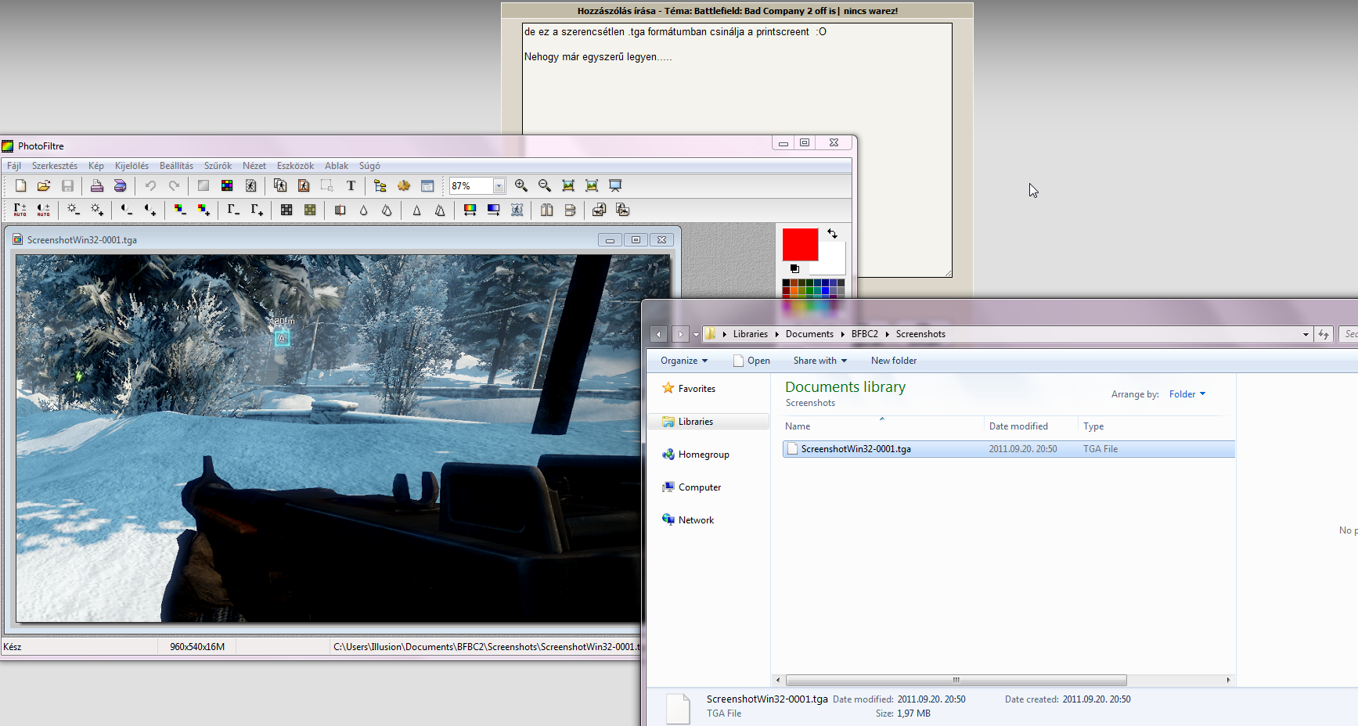This screenshot has height=726, width=1358.
Task: Click the Full screen monitor icon
Action: [x=615, y=186]
